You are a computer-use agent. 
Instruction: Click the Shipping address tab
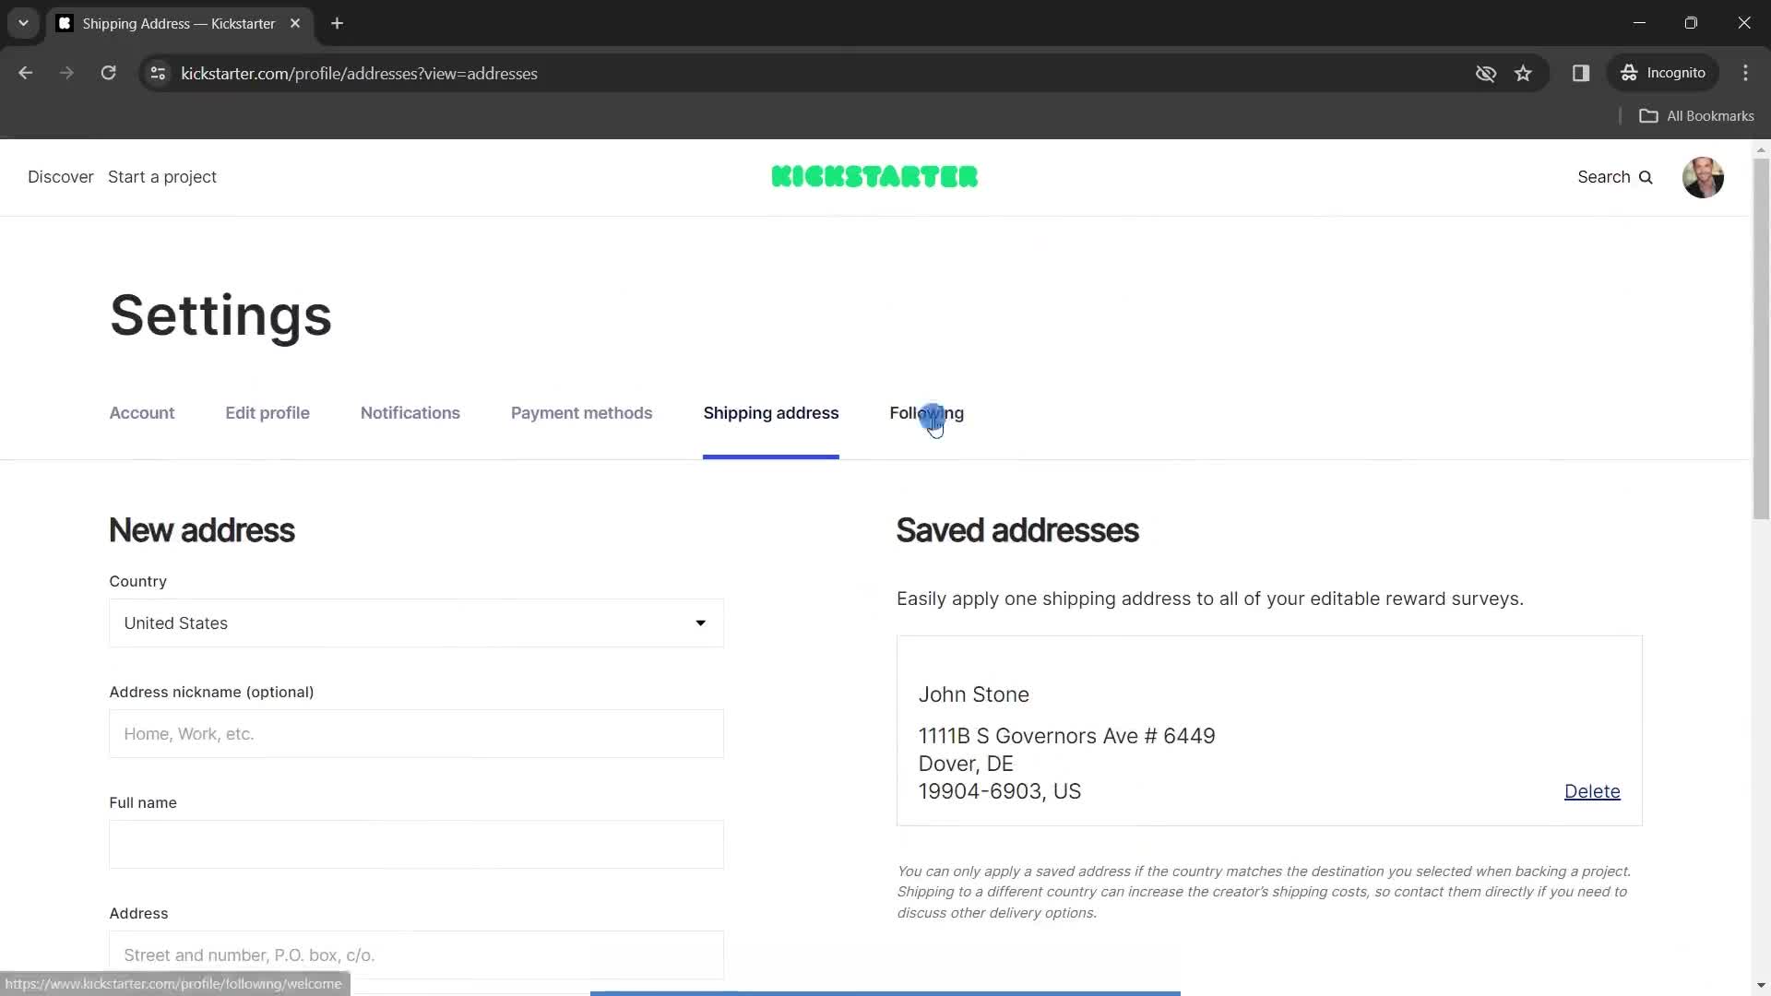(771, 412)
